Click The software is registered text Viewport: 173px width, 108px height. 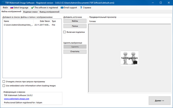click(x=46, y=8)
